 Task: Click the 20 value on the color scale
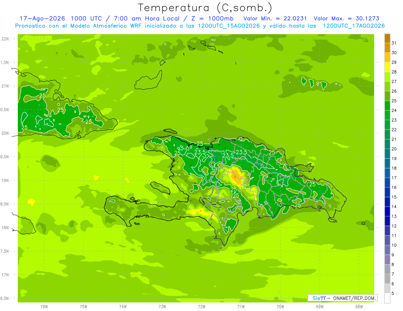tap(394, 149)
